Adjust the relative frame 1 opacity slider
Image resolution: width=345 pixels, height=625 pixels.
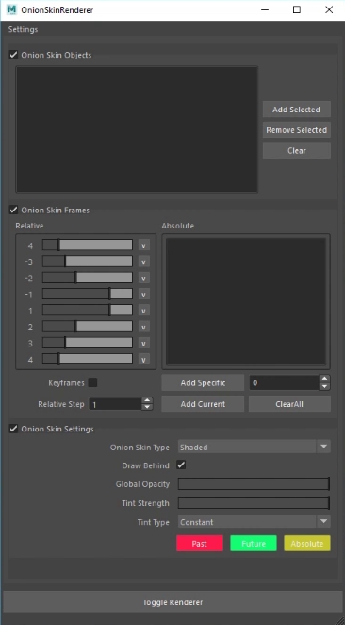pos(88,310)
